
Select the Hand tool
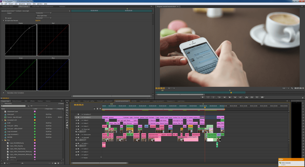click(67, 125)
